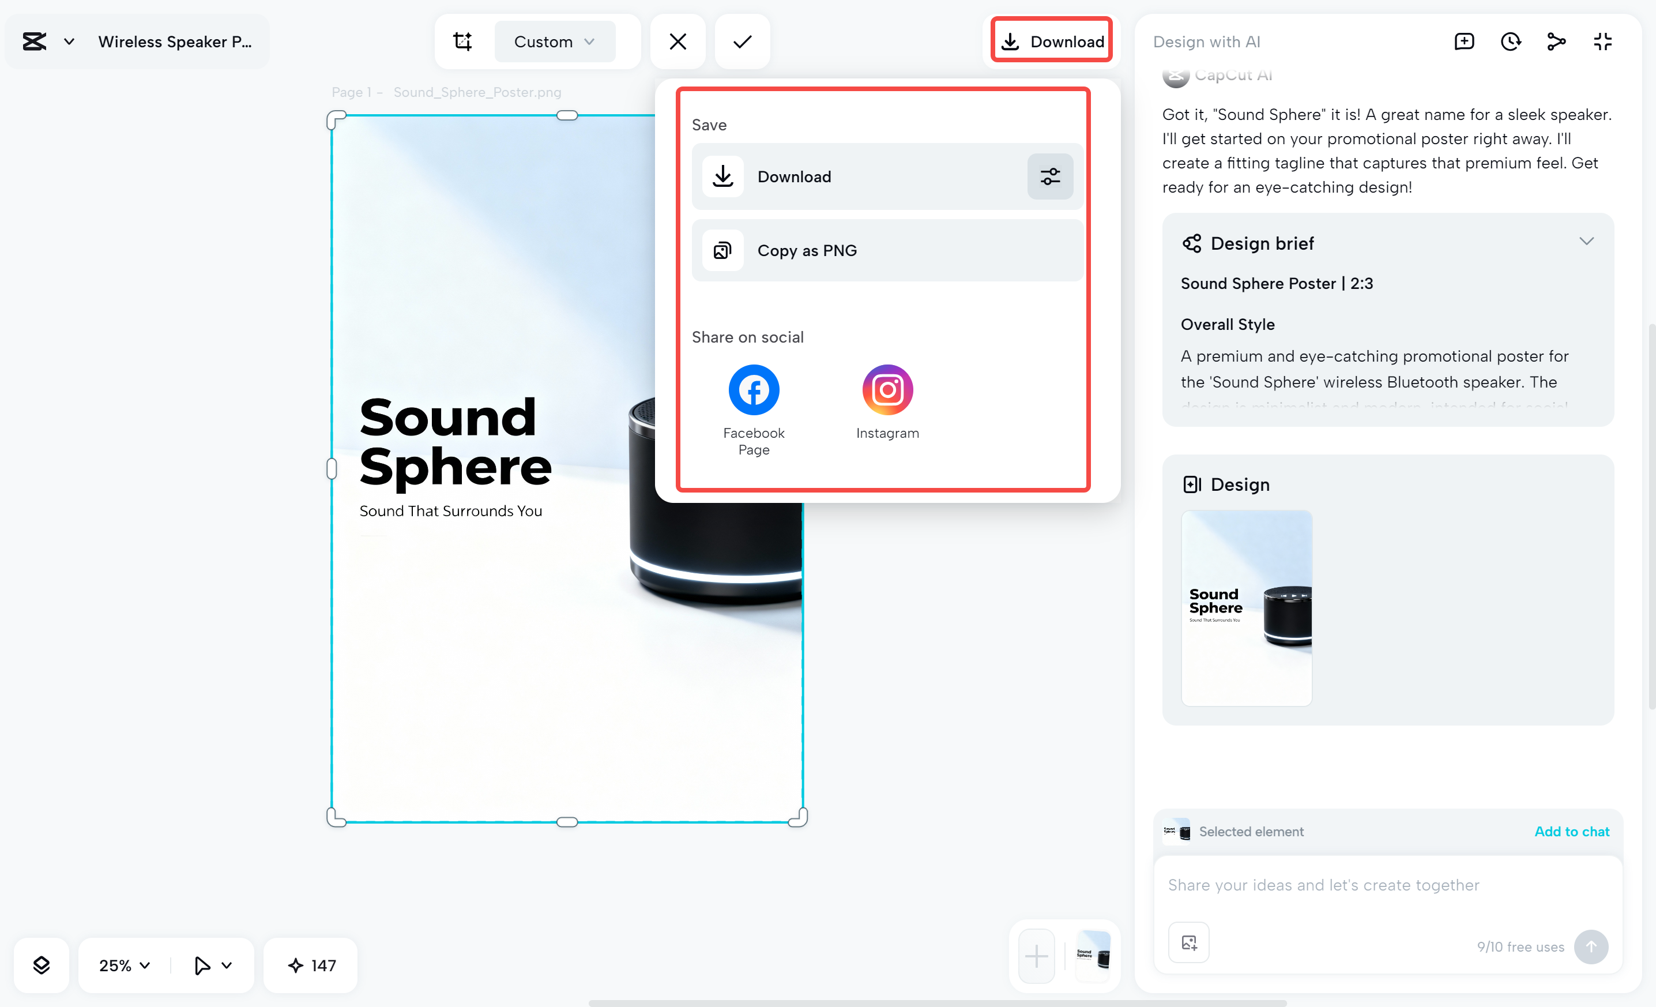Open chat history clock icon
Screen dimensions: 1656x1007
click(1510, 42)
